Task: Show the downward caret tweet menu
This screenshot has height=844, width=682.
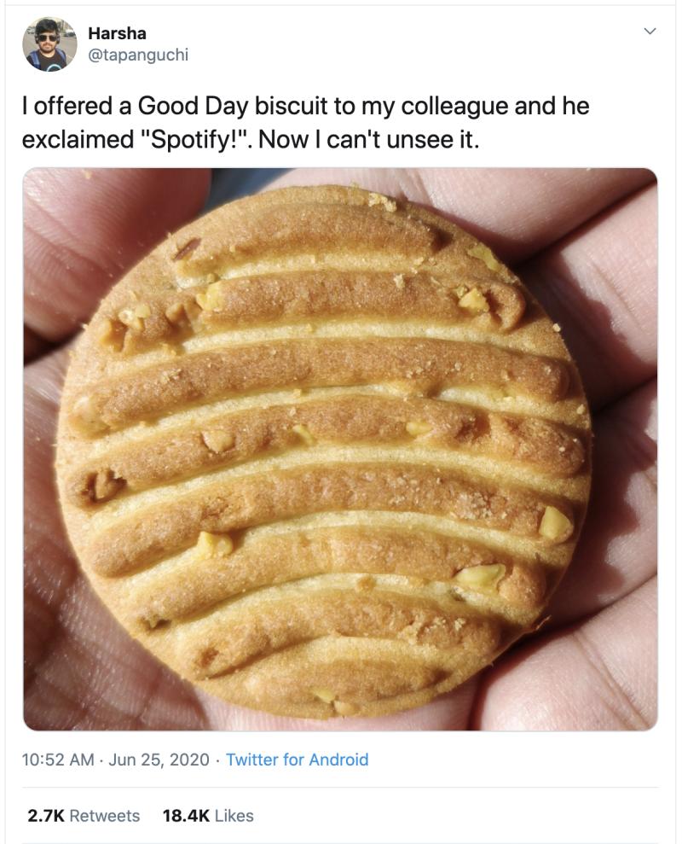Action: click(650, 32)
